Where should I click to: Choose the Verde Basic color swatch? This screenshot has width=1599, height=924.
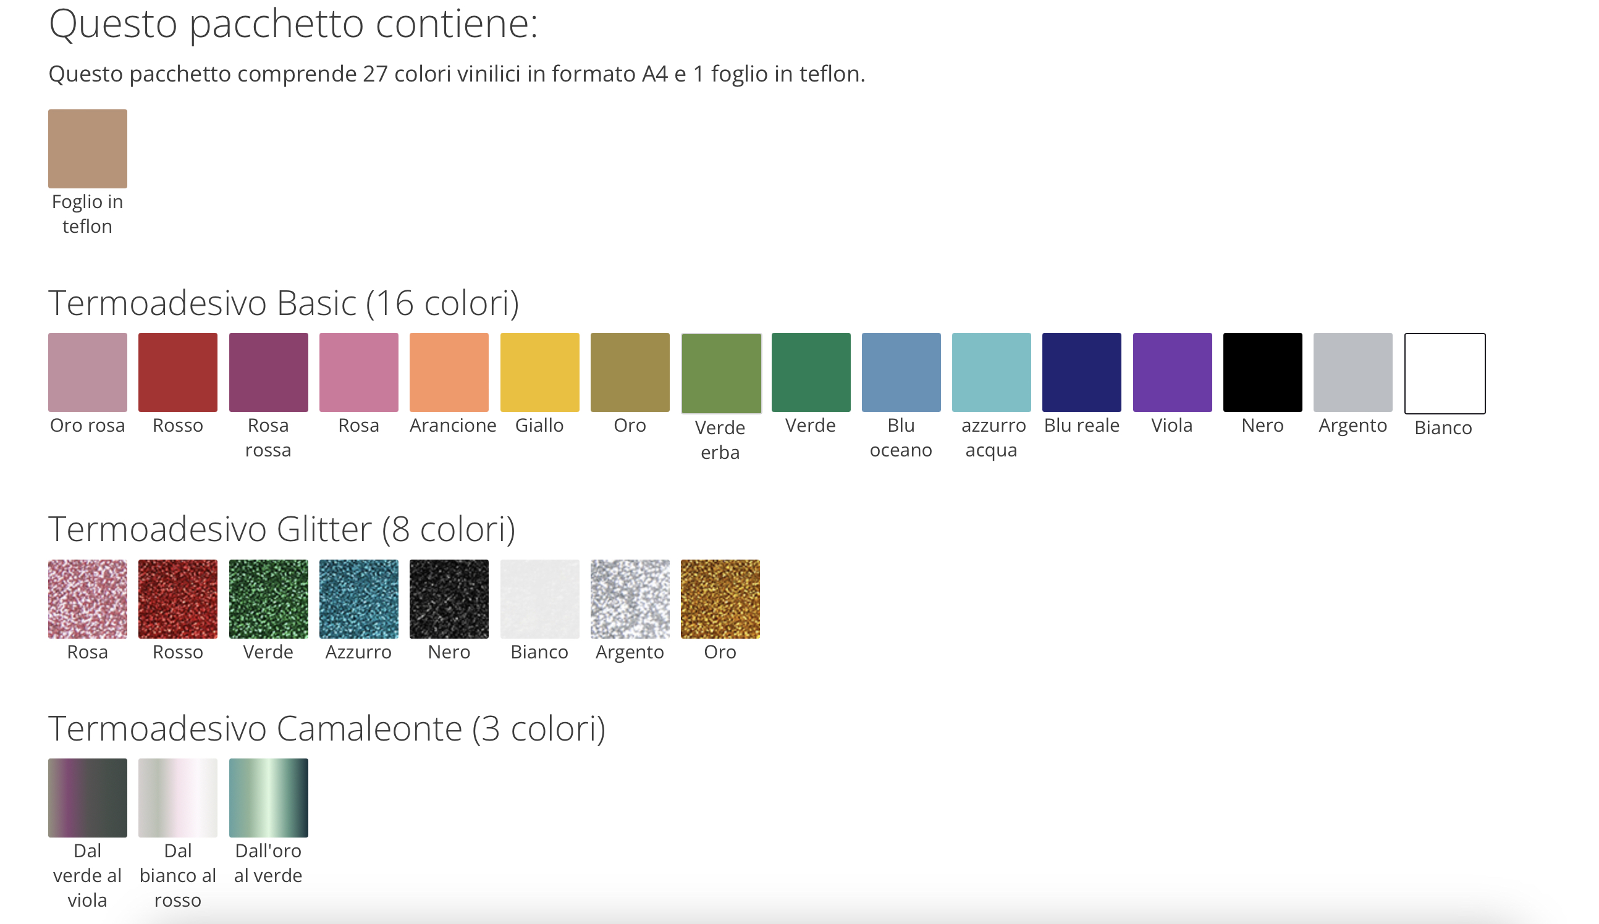click(x=811, y=372)
